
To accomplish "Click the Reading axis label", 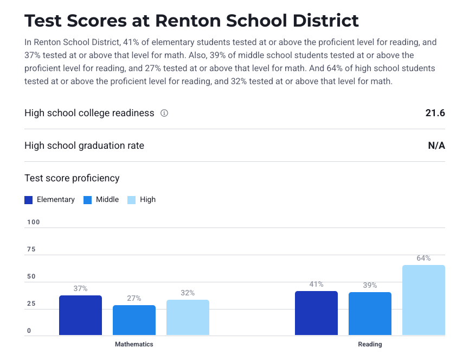I will 370,344.
